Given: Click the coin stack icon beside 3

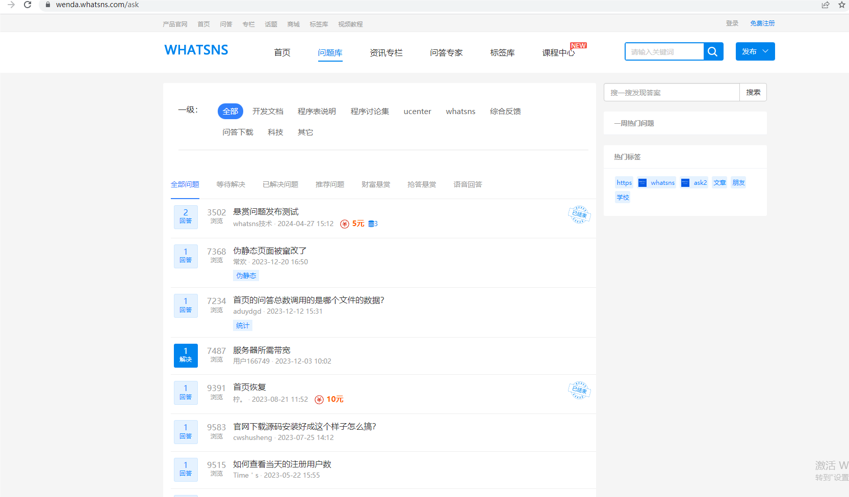Looking at the screenshot, I should pyautogui.click(x=371, y=224).
